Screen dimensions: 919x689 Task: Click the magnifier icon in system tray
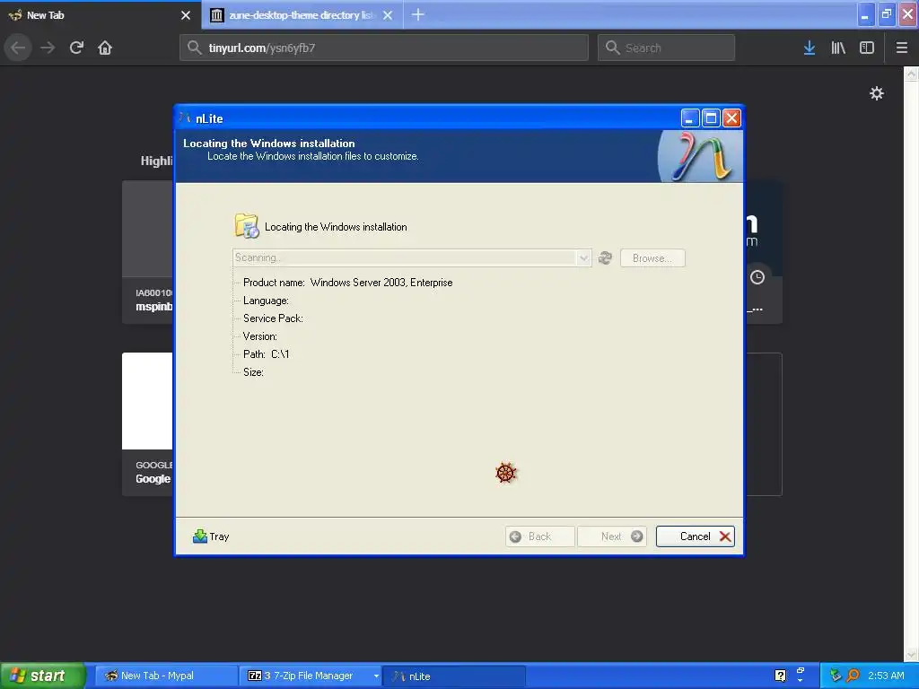click(x=853, y=676)
